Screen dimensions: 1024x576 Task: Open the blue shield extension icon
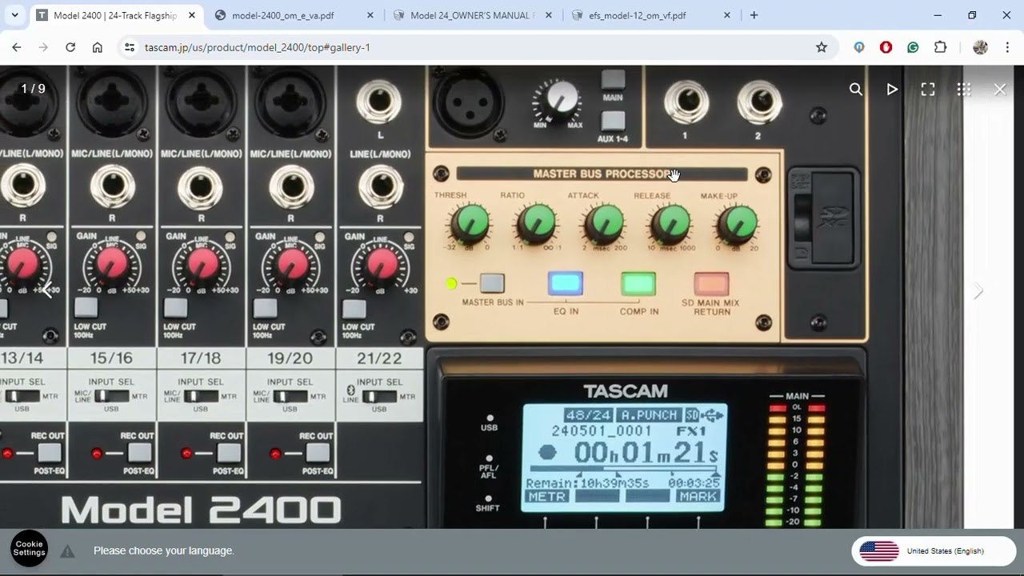(x=859, y=47)
